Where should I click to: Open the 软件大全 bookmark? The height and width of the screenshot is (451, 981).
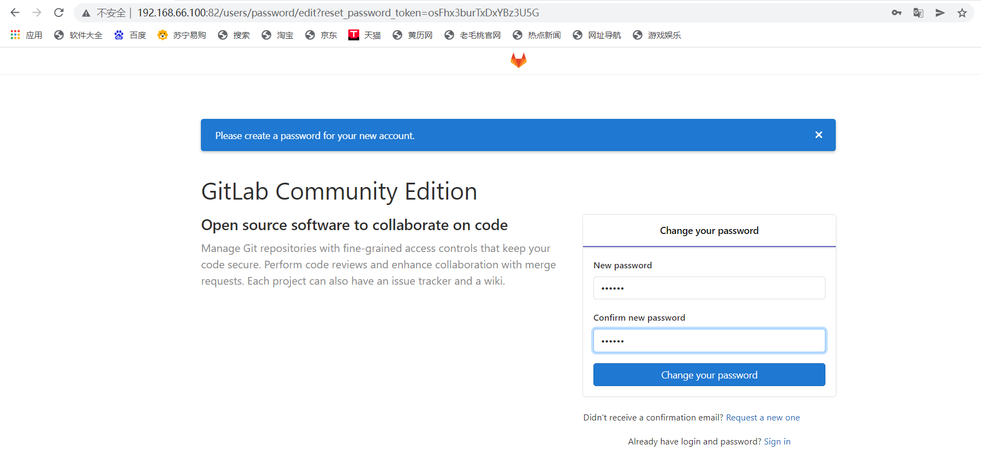click(x=78, y=35)
